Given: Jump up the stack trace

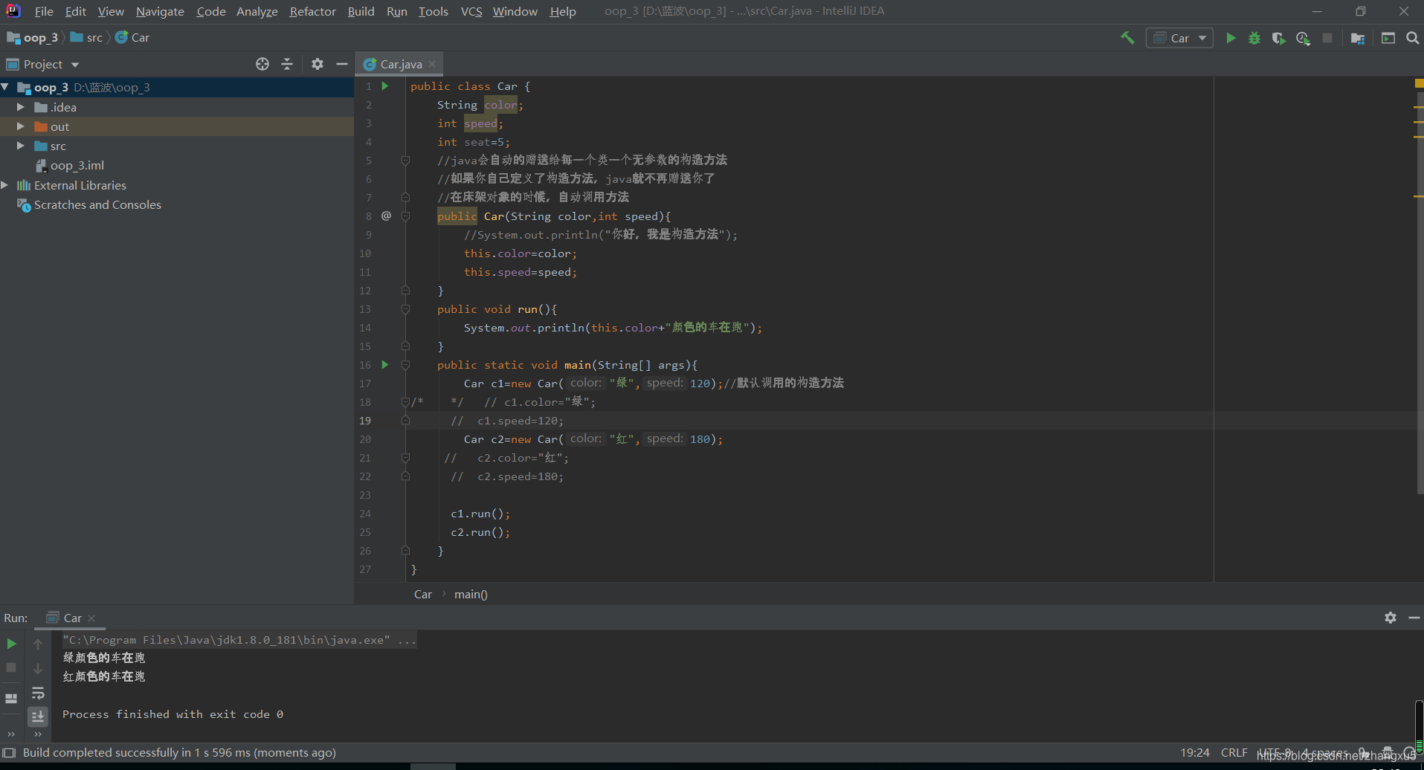Looking at the screenshot, I should 38,644.
